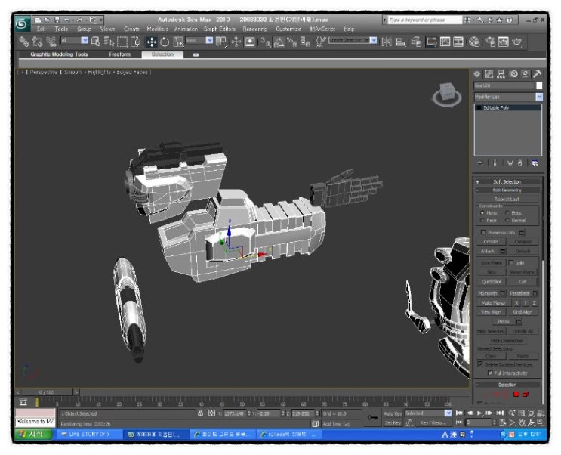Click the 3ds Max application logo button

[22, 23]
